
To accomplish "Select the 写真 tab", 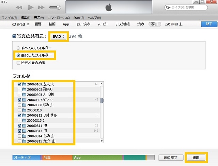I will click(x=155, y=24).
